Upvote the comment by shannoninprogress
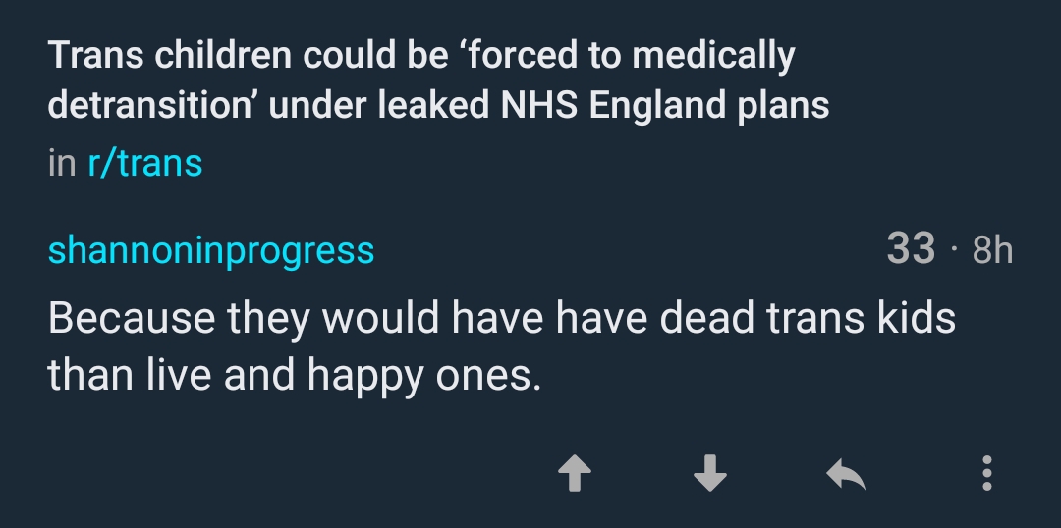Viewport: 1061px width, 528px height. 575,476
